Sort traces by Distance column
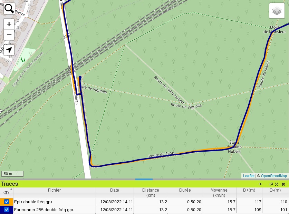This screenshot has width=289, height=214. tap(151, 193)
